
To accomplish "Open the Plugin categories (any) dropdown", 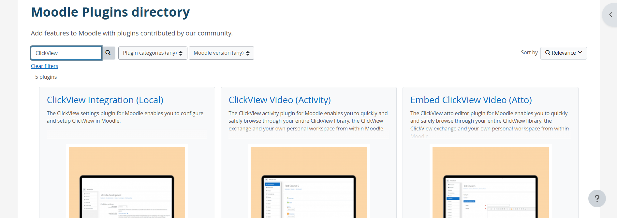I will tap(153, 53).
